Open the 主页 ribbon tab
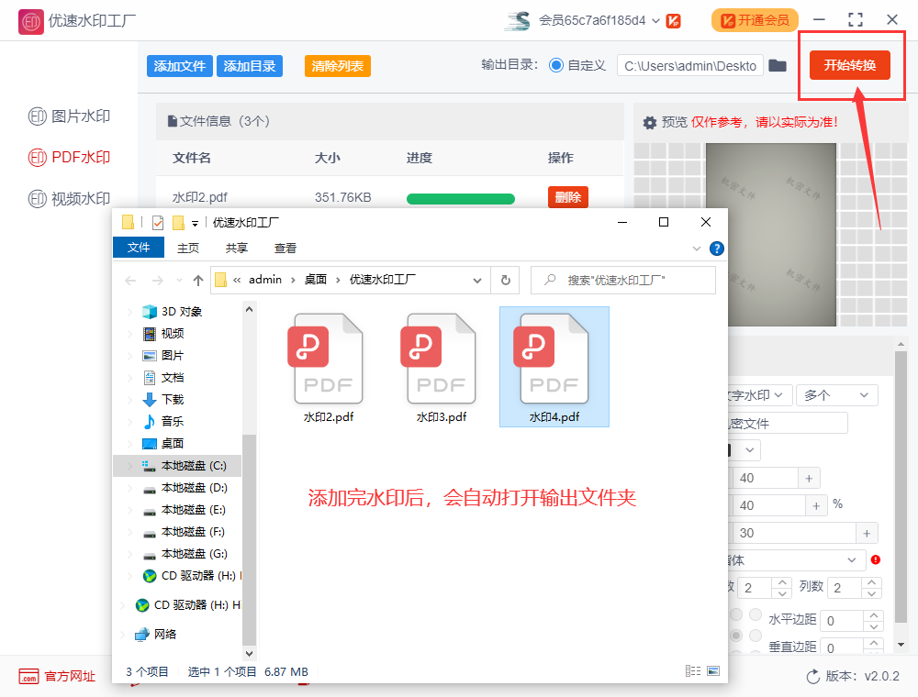918x697 pixels. 188,248
